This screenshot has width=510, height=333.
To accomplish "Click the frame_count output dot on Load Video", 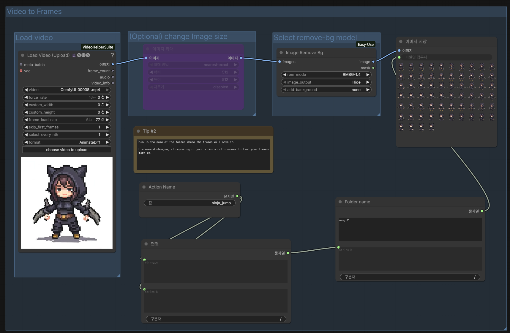I will click(113, 71).
